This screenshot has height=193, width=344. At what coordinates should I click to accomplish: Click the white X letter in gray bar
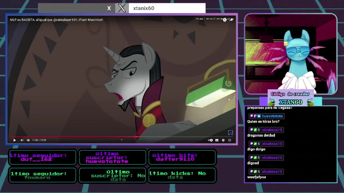click(109, 8)
